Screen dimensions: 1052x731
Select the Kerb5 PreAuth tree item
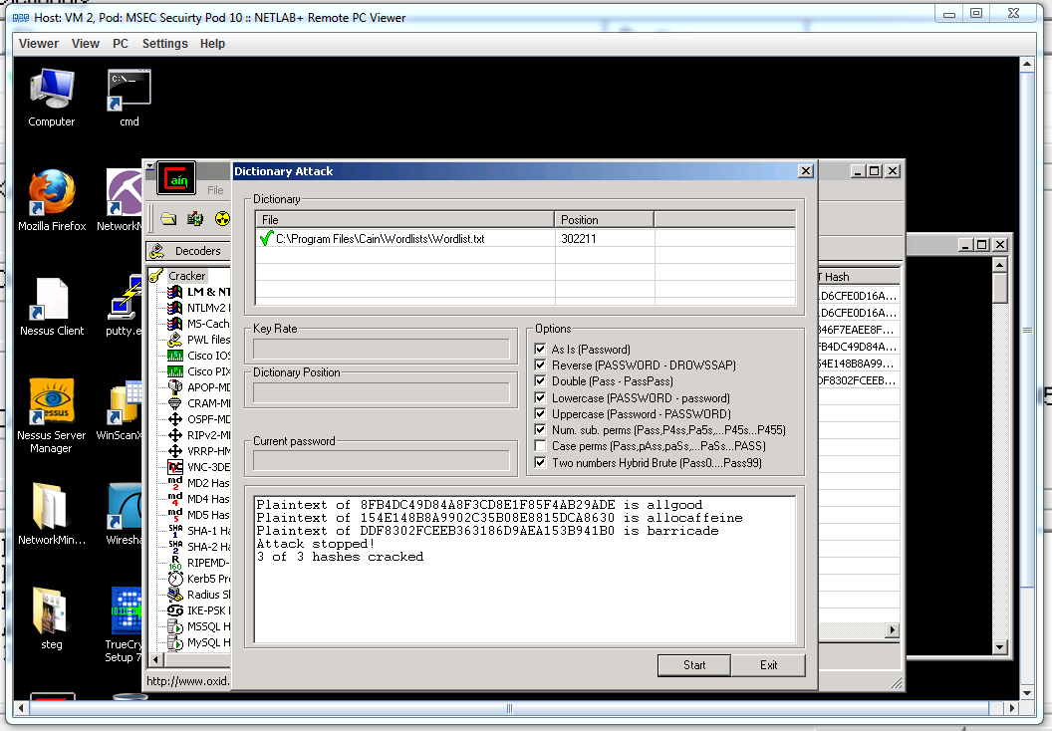point(199,579)
